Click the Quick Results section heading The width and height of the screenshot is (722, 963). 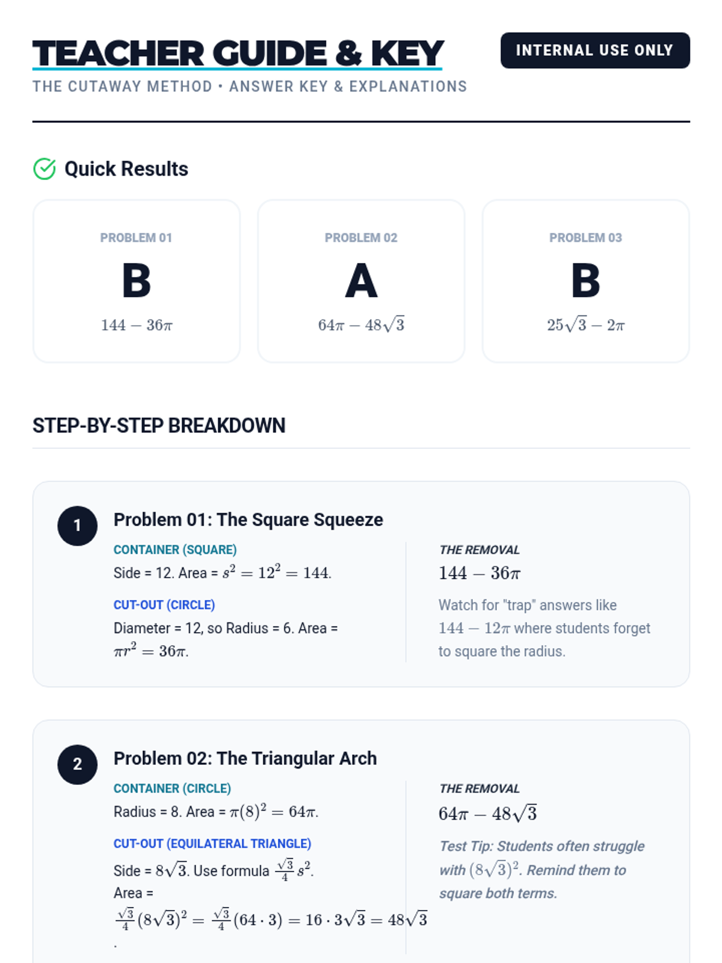[126, 169]
